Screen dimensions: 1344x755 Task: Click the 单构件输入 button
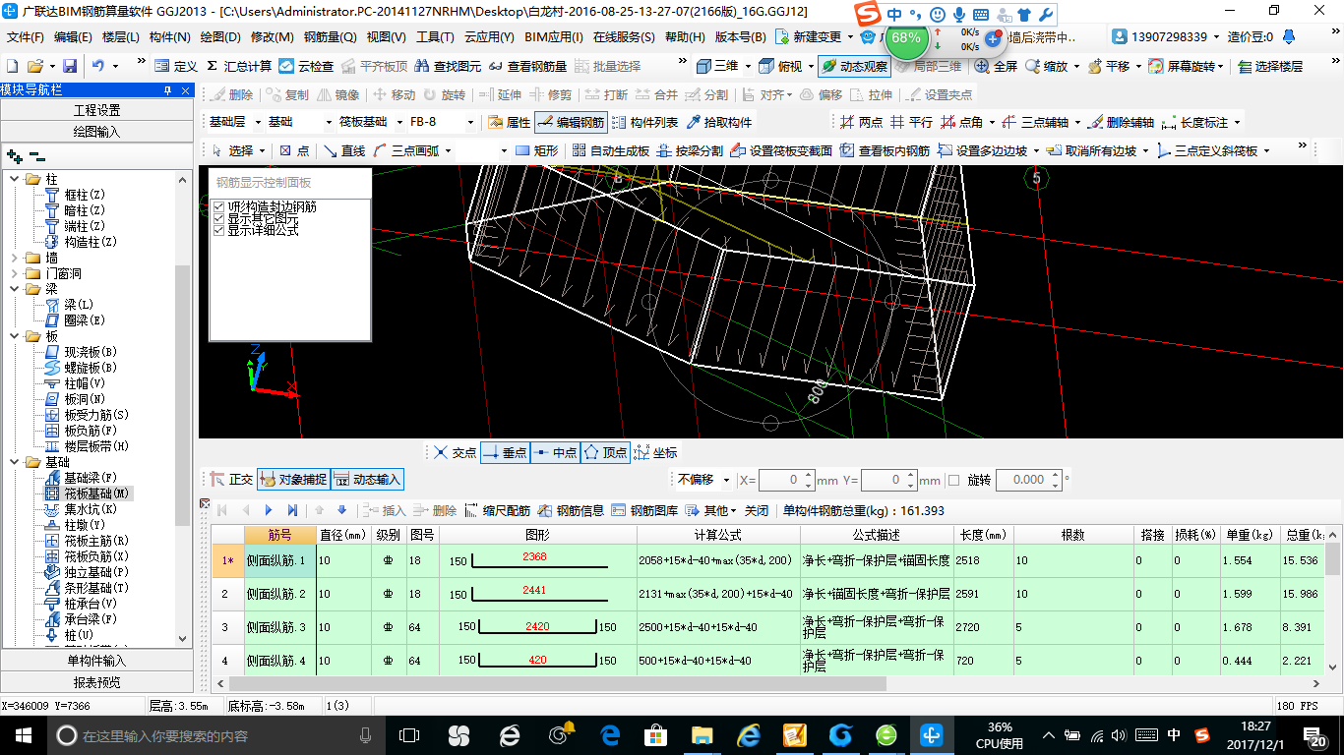coord(97,661)
